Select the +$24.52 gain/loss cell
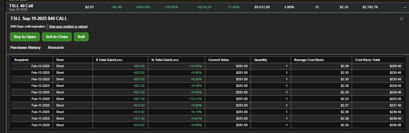Image resolution: width=409 pixels, height=133 pixels. [139, 66]
